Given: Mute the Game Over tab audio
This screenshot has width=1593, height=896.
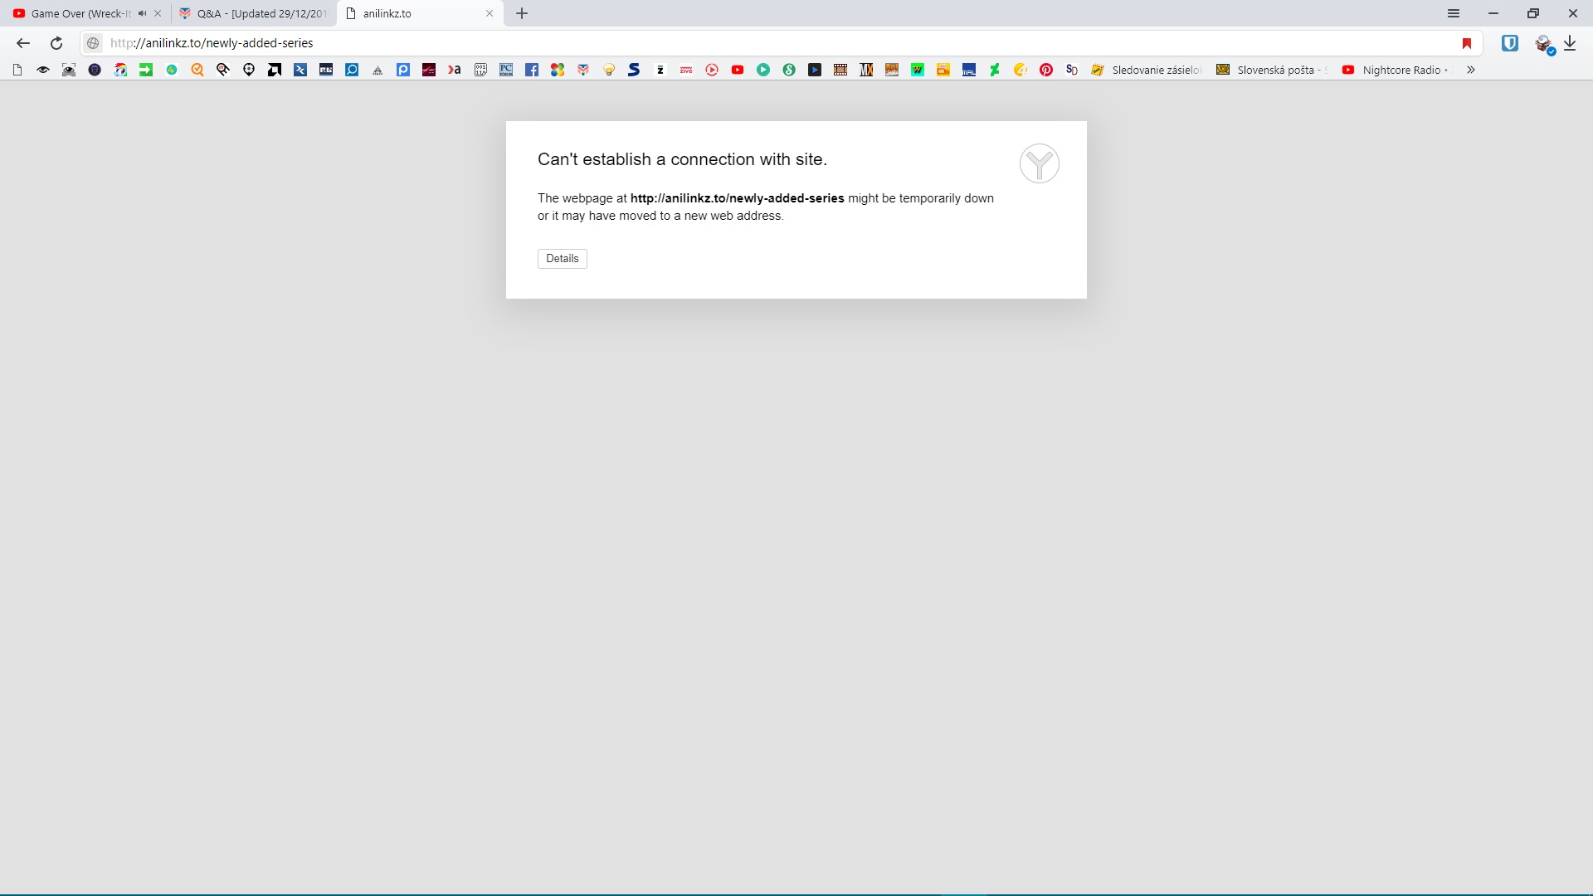Looking at the screenshot, I should coord(142,13).
